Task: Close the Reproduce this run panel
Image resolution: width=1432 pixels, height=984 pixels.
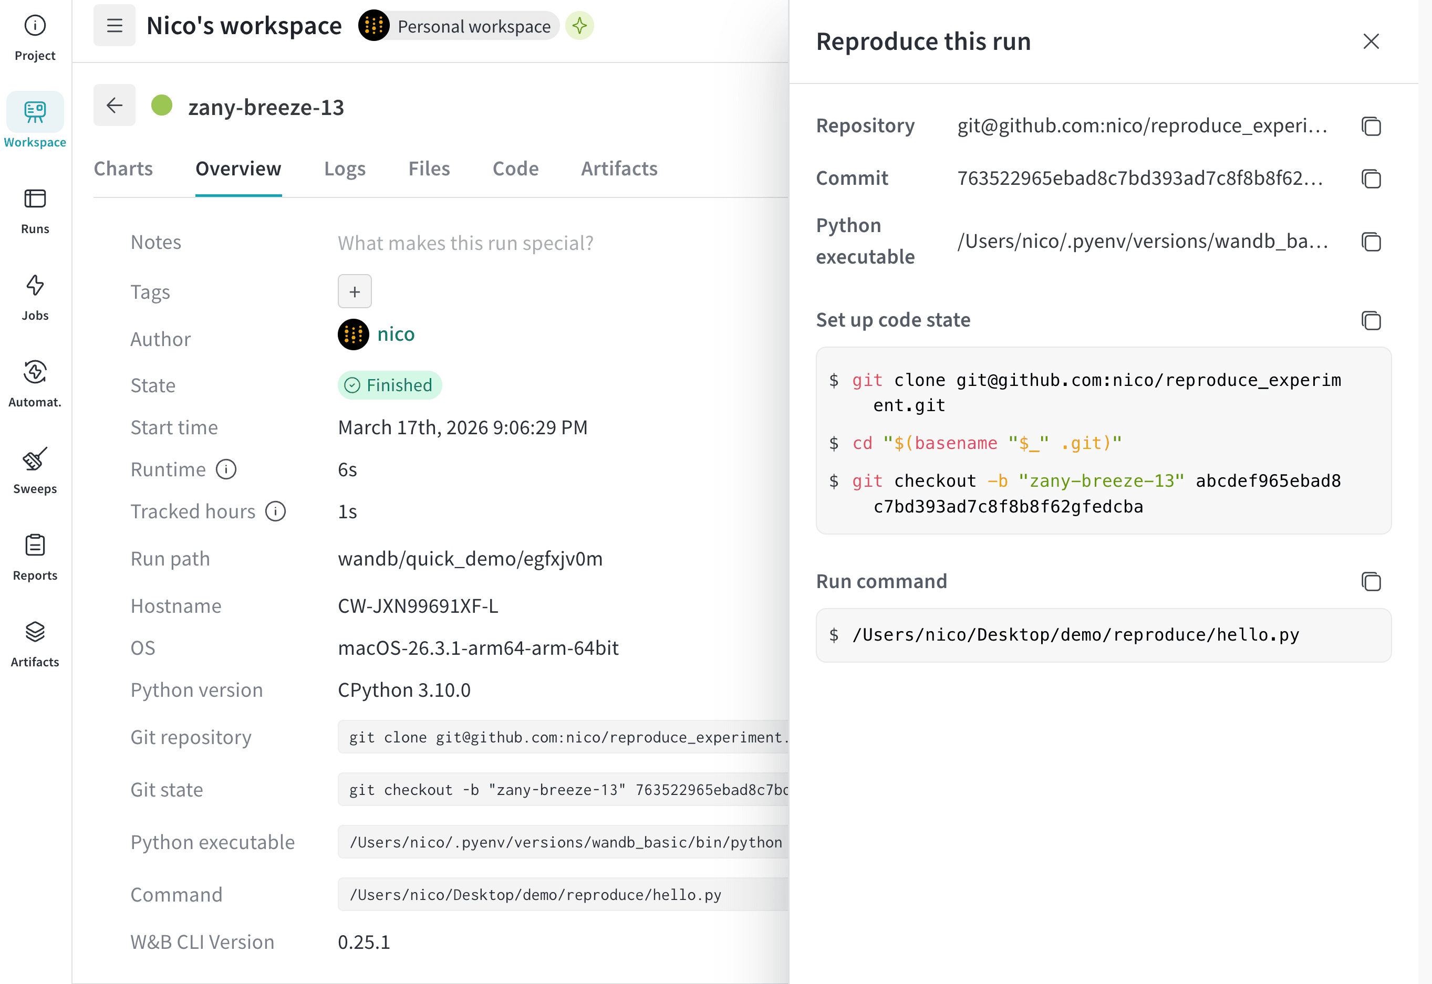Action: click(1371, 41)
